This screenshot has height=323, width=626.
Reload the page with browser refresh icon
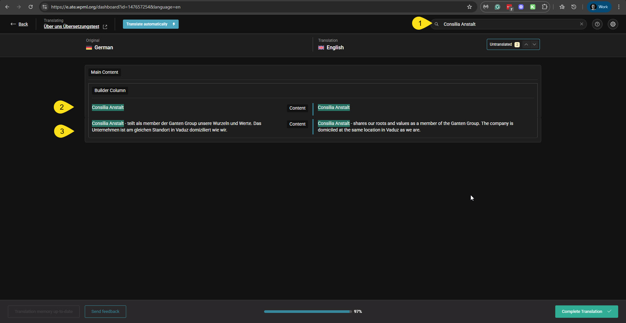[31, 7]
